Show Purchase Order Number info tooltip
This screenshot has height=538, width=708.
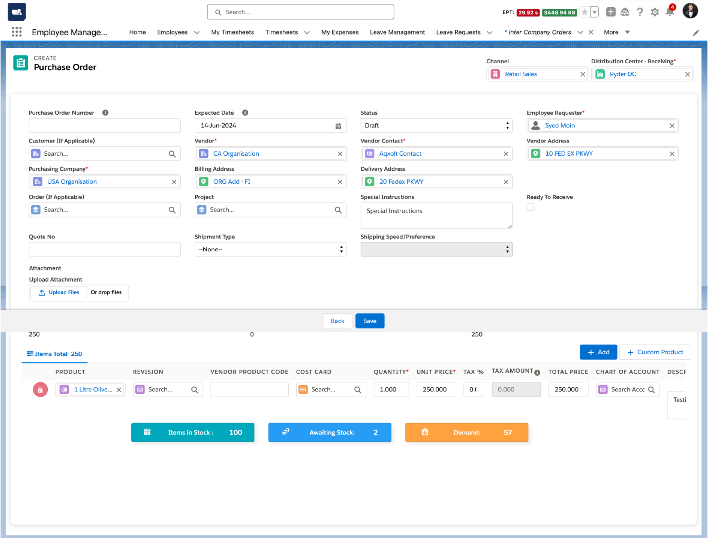click(105, 113)
